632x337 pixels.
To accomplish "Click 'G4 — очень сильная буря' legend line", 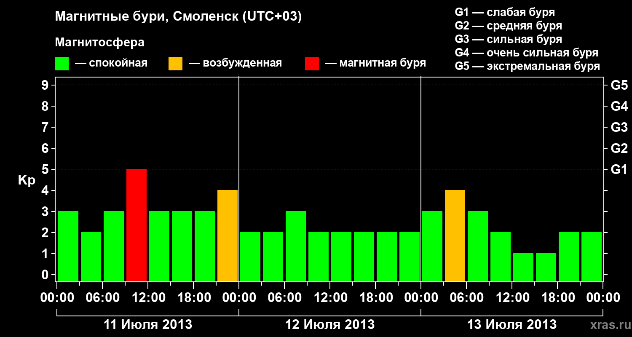I will [526, 53].
